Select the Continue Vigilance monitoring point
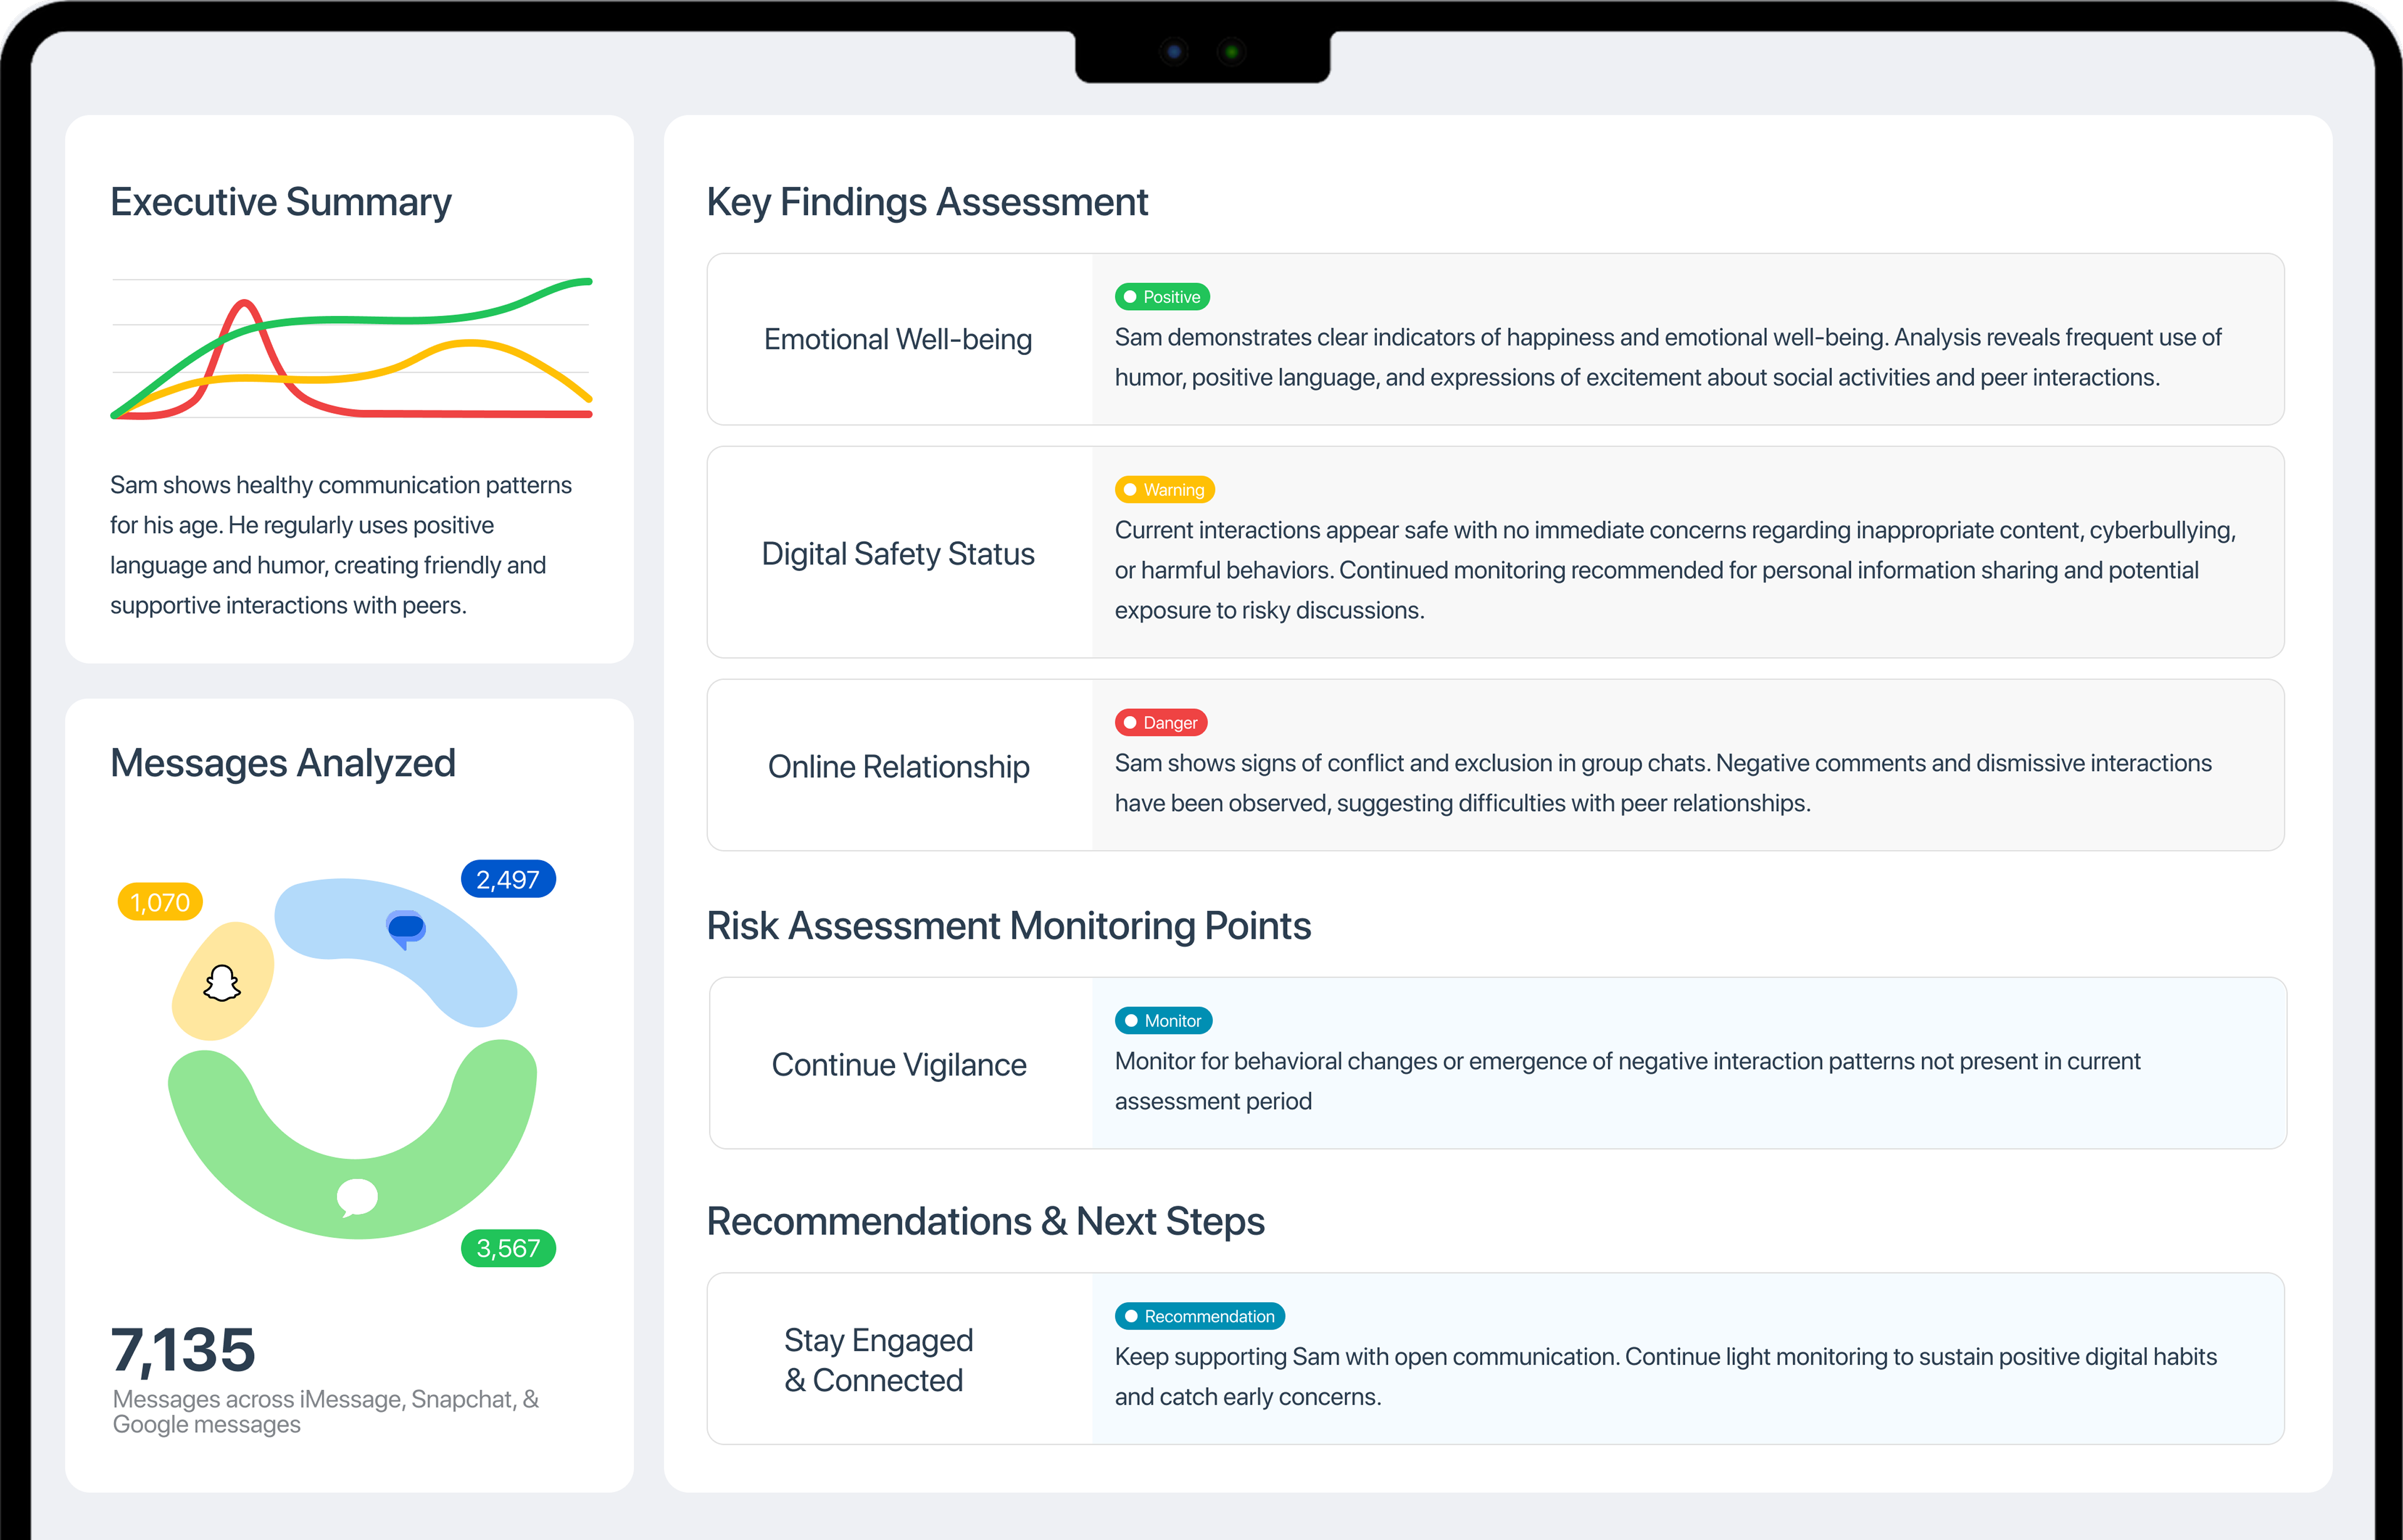The image size is (2403, 1540). (x=898, y=1064)
